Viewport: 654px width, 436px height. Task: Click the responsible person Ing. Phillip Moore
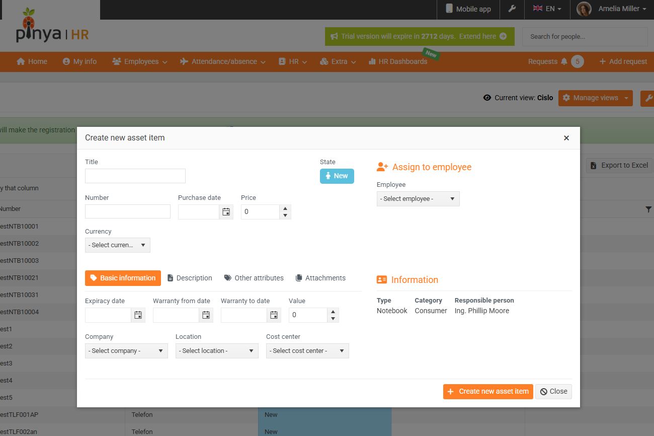tap(482, 311)
